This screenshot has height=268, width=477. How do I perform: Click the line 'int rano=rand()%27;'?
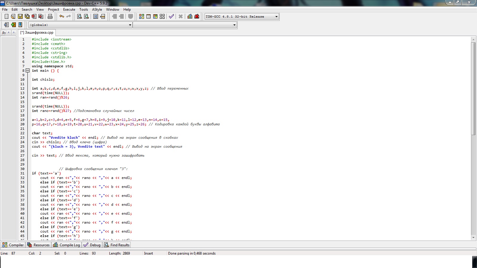[x=52, y=111]
